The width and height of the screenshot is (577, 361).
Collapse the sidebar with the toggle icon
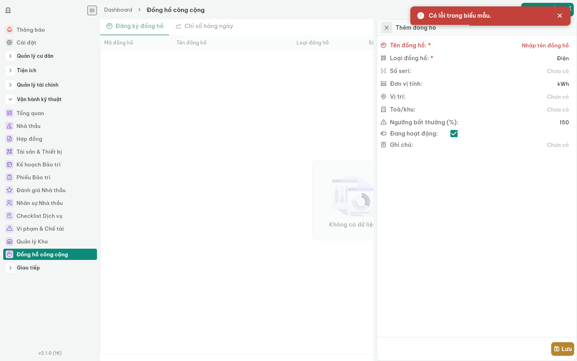pos(92,10)
